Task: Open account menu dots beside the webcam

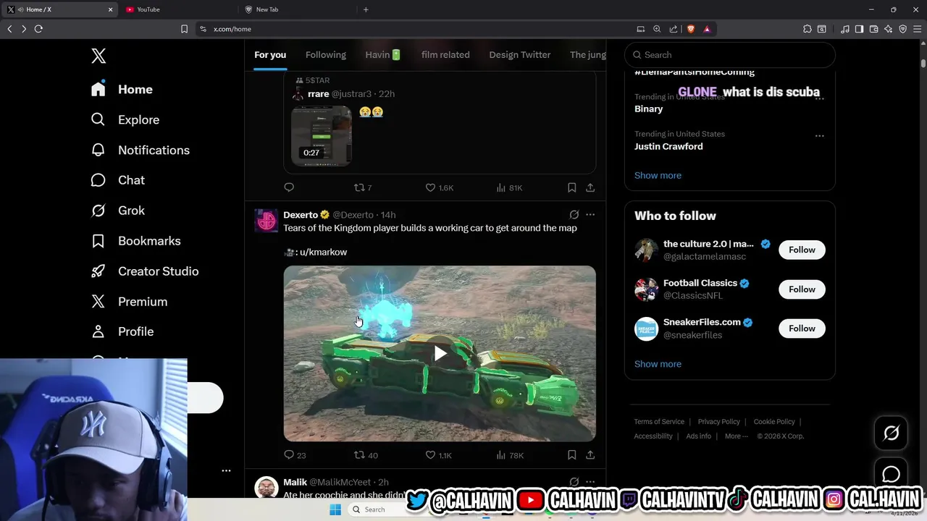Action: coord(226,470)
